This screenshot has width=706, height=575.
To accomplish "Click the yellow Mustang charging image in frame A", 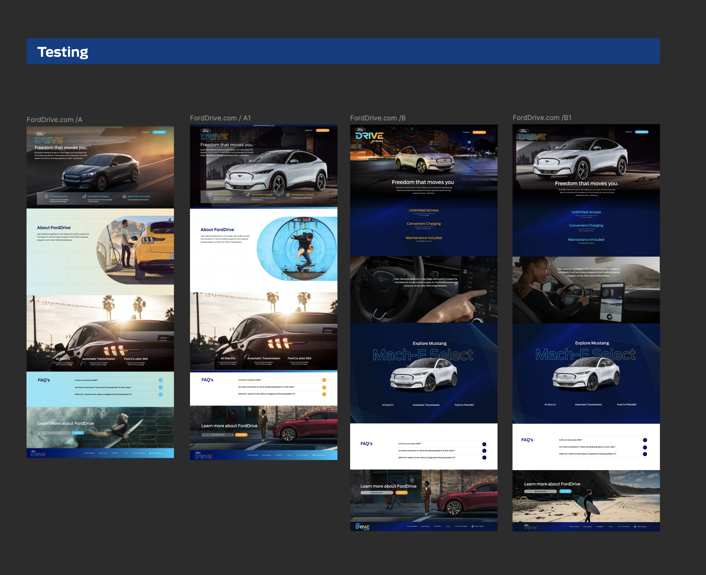I will (136, 251).
